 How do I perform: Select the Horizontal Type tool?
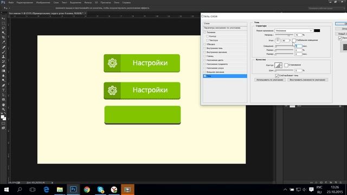3,90
